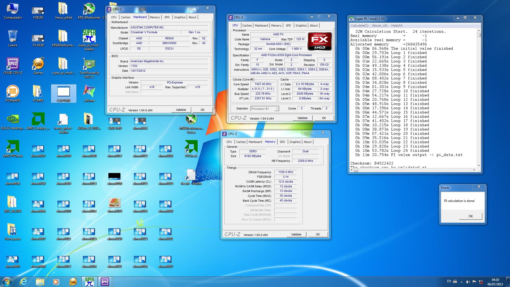Image resolution: width=510 pixels, height=287 pixels.
Task: Open MSIAfterburner Souza desktop icon
Action: click(191, 124)
